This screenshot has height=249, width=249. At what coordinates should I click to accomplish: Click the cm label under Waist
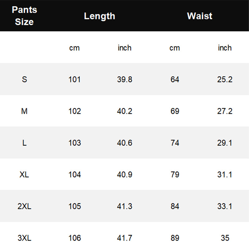click(x=175, y=48)
